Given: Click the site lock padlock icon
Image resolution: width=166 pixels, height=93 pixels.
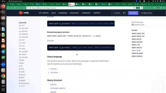Looking at the screenshot, I should pyautogui.click(x=30, y=8).
